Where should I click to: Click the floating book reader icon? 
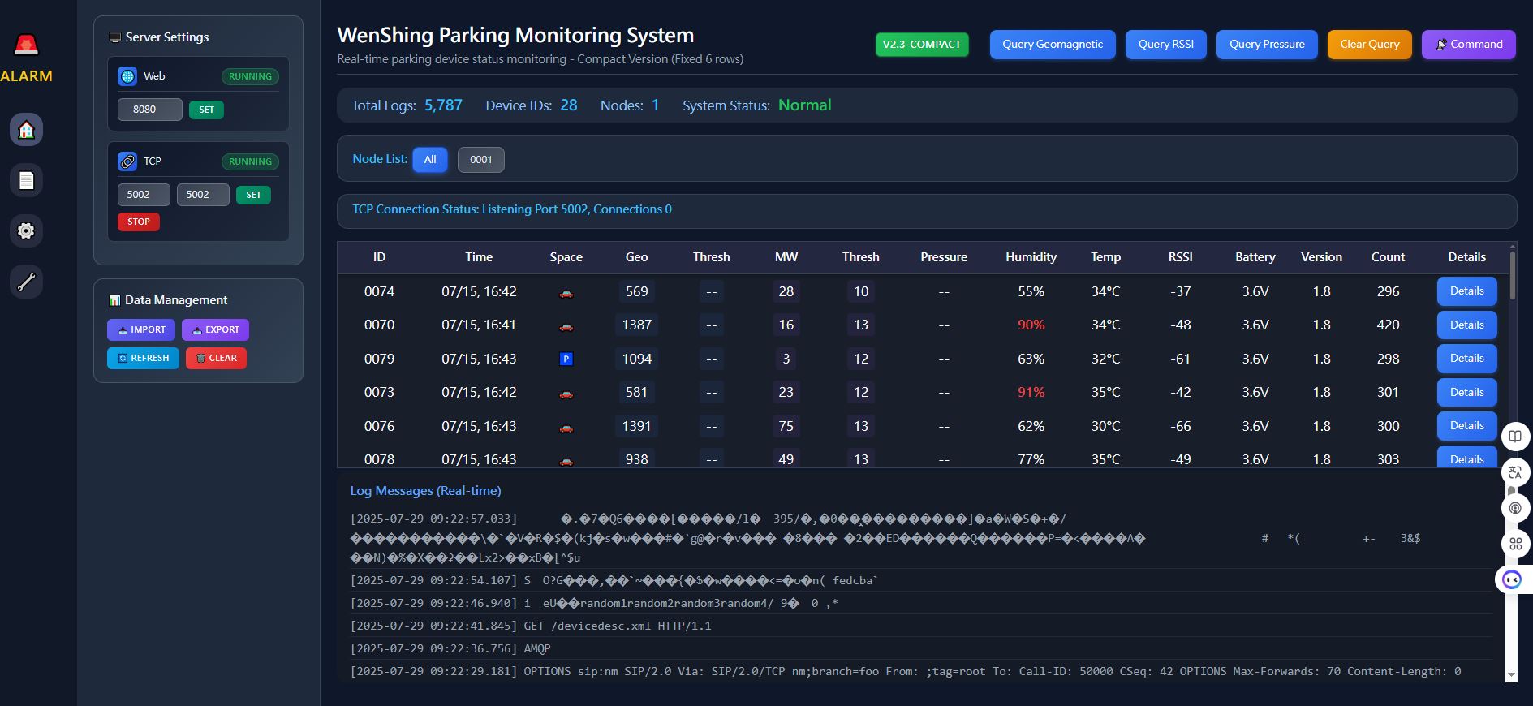click(x=1514, y=437)
